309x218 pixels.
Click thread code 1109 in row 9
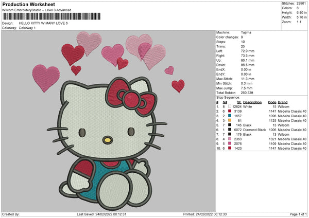272,144
